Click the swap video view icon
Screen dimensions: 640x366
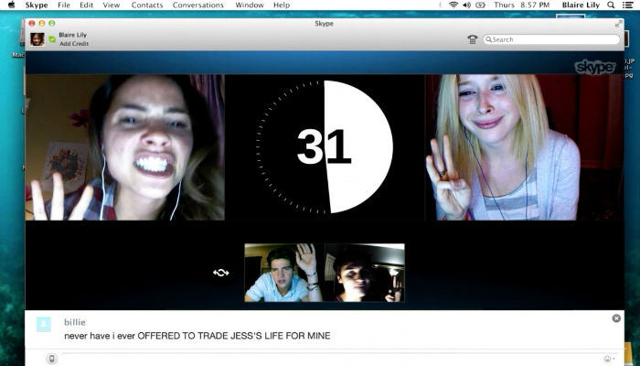click(220, 272)
